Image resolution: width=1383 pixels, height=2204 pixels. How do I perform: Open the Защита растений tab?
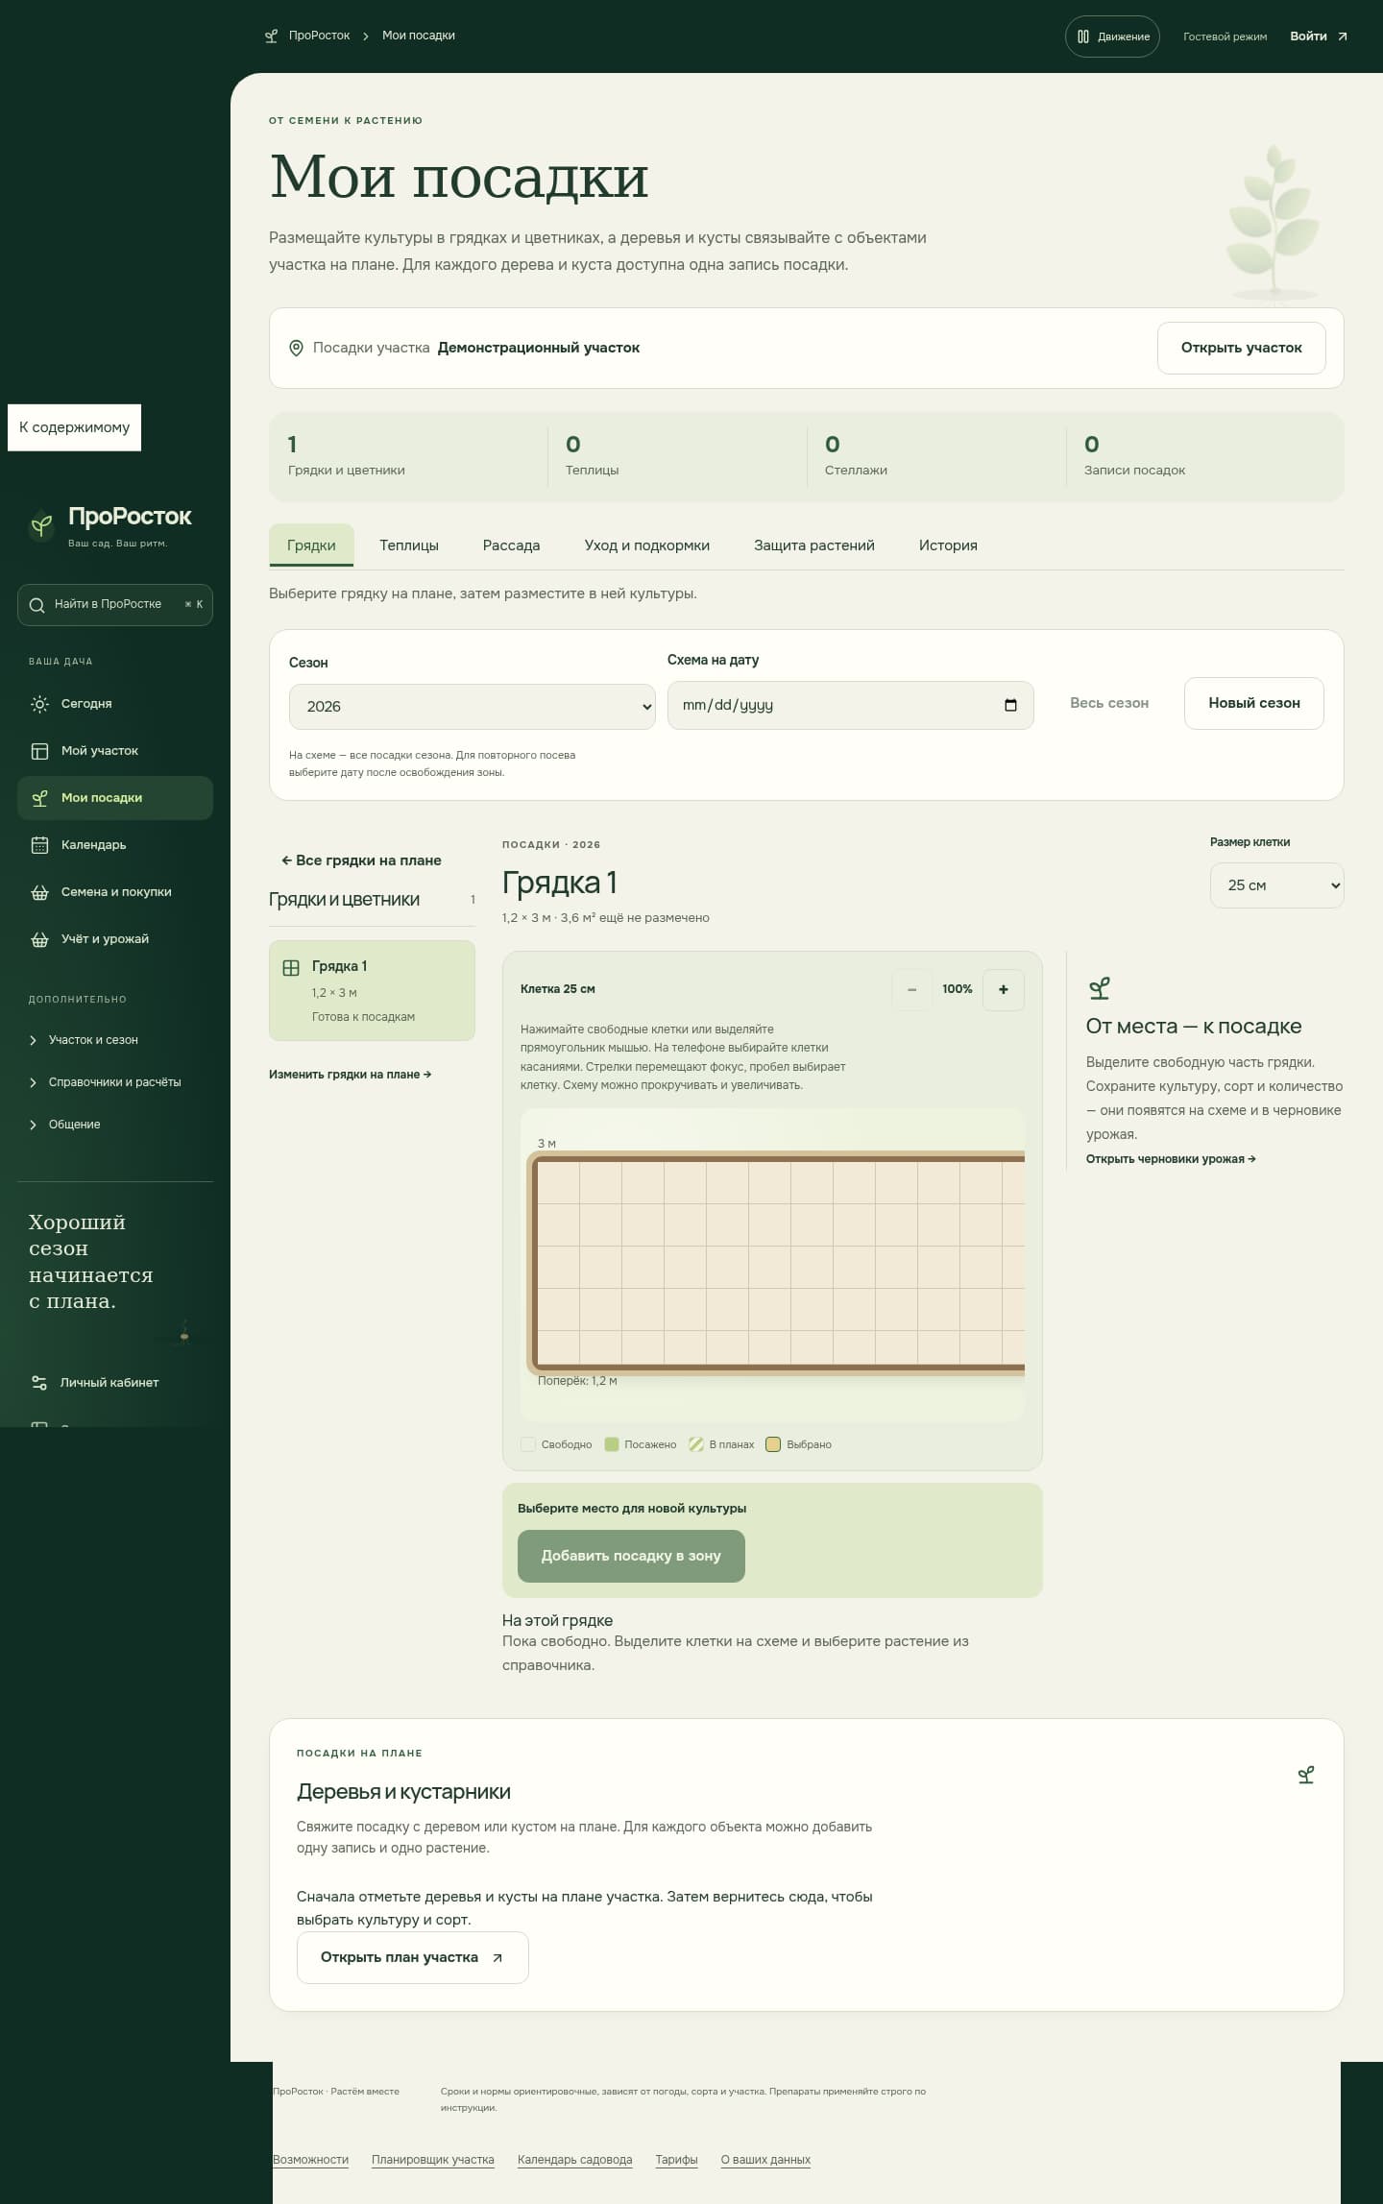[x=814, y=545]
